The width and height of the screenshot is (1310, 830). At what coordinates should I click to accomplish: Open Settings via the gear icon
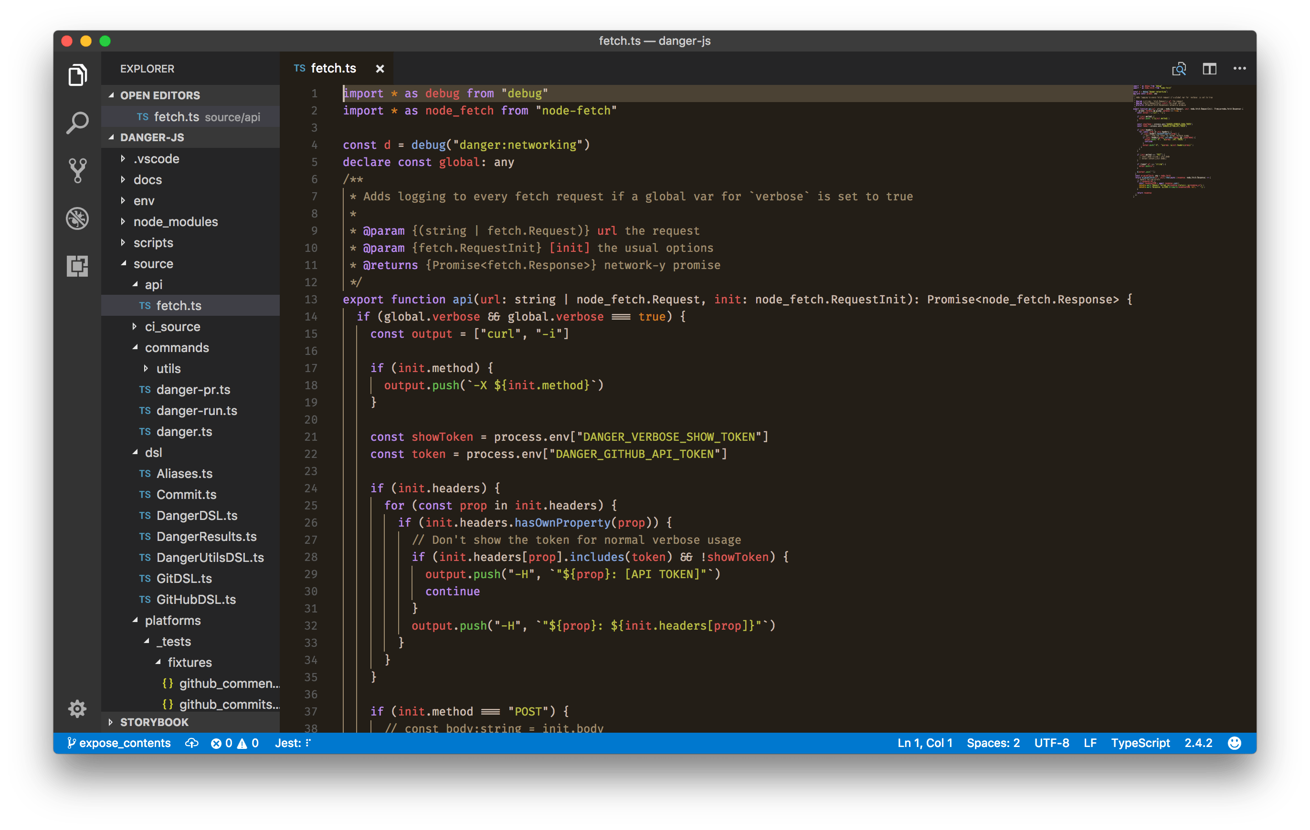point(77,708)
